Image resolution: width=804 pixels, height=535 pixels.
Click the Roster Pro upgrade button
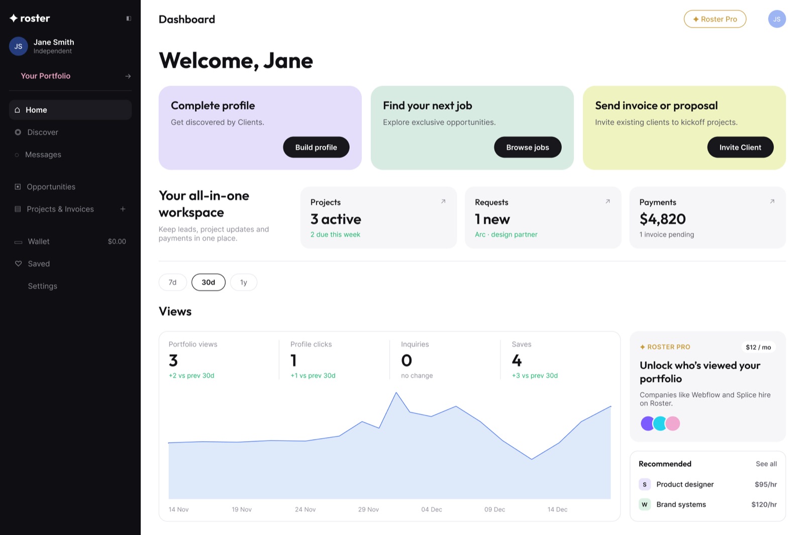click(715, 19)
